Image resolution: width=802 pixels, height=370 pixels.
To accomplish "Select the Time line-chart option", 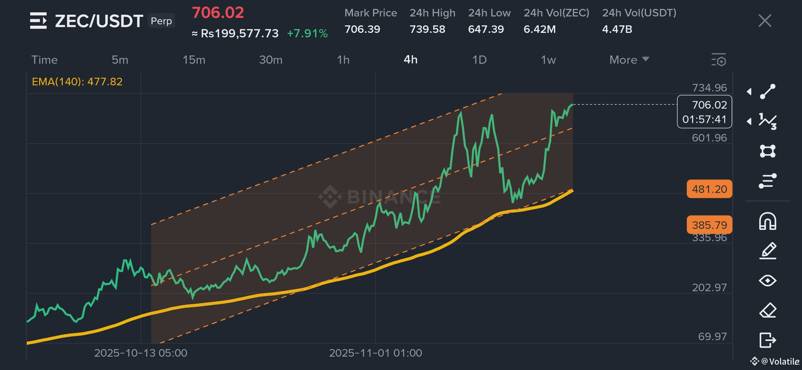I will click(x=45, y=60).
